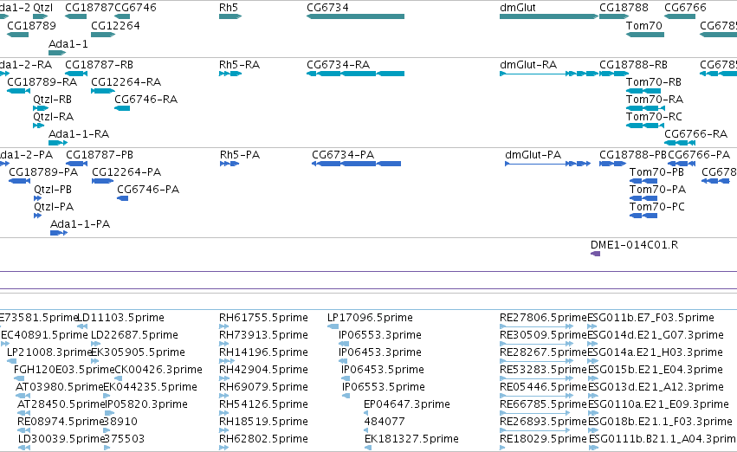
Task: Select the CG6766 gene label
Action: tap(685, 8)
